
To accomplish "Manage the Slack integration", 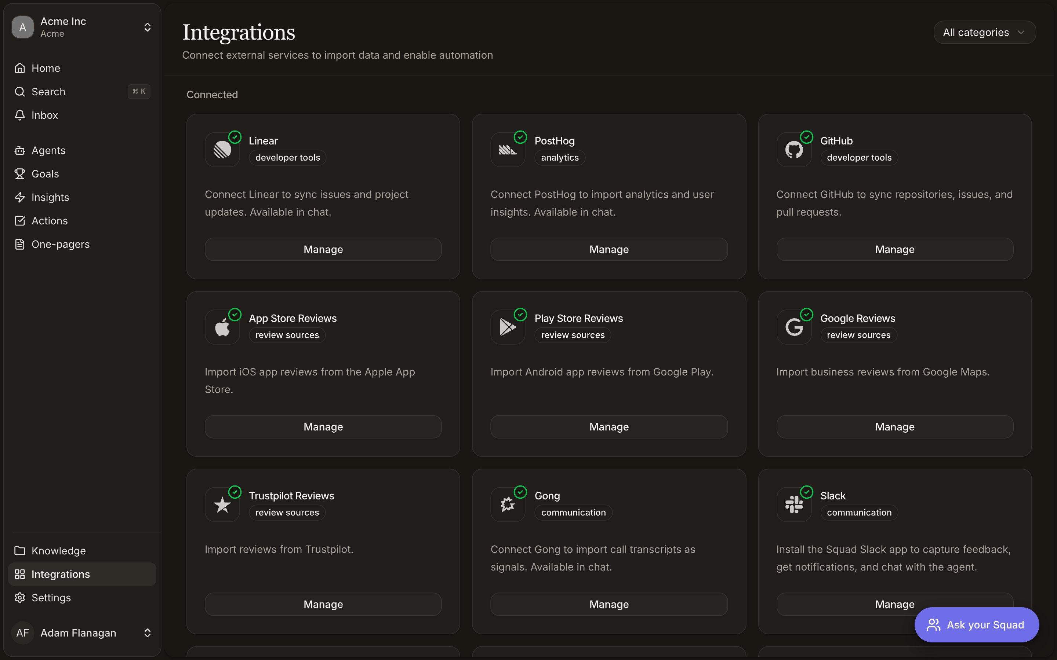I will [x=894, y=604].
